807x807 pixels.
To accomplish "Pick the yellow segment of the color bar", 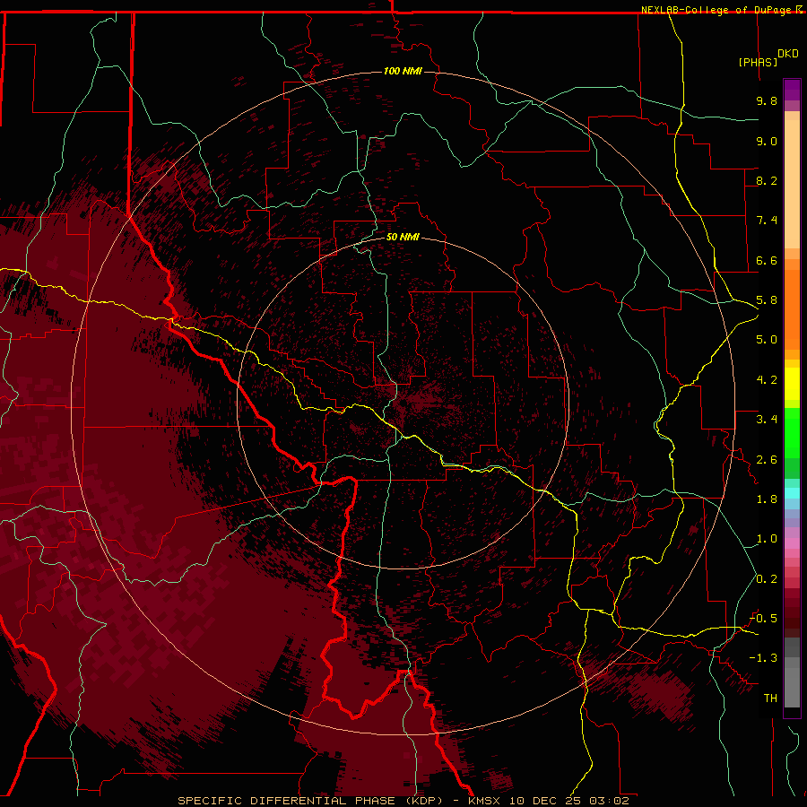I will click(x=792, y=384).
